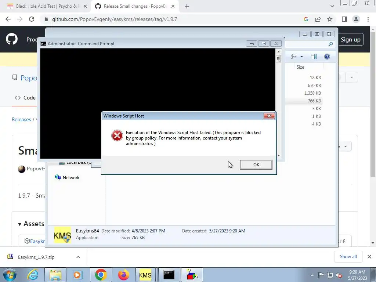Select the file row sized 18 KB

click(304, 78)
